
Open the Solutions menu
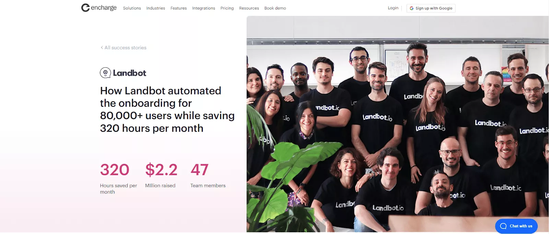tap(132, 8)
